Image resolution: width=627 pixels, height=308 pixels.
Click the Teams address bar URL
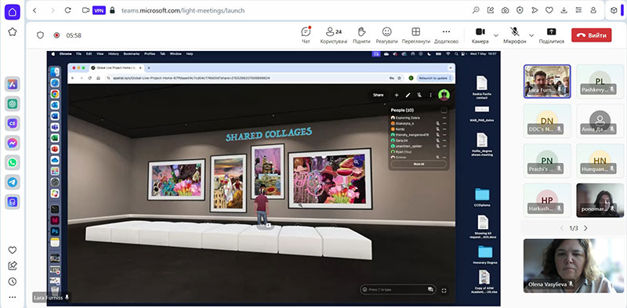[183, 10]
